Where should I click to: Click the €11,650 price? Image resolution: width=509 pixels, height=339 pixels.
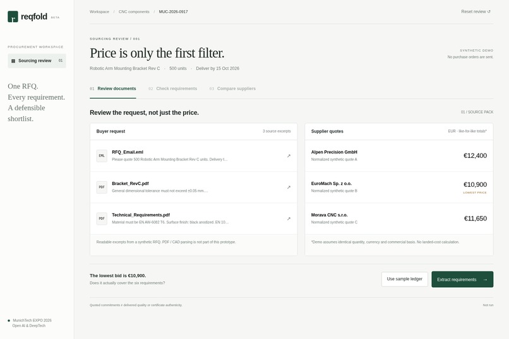click(476, 218)
